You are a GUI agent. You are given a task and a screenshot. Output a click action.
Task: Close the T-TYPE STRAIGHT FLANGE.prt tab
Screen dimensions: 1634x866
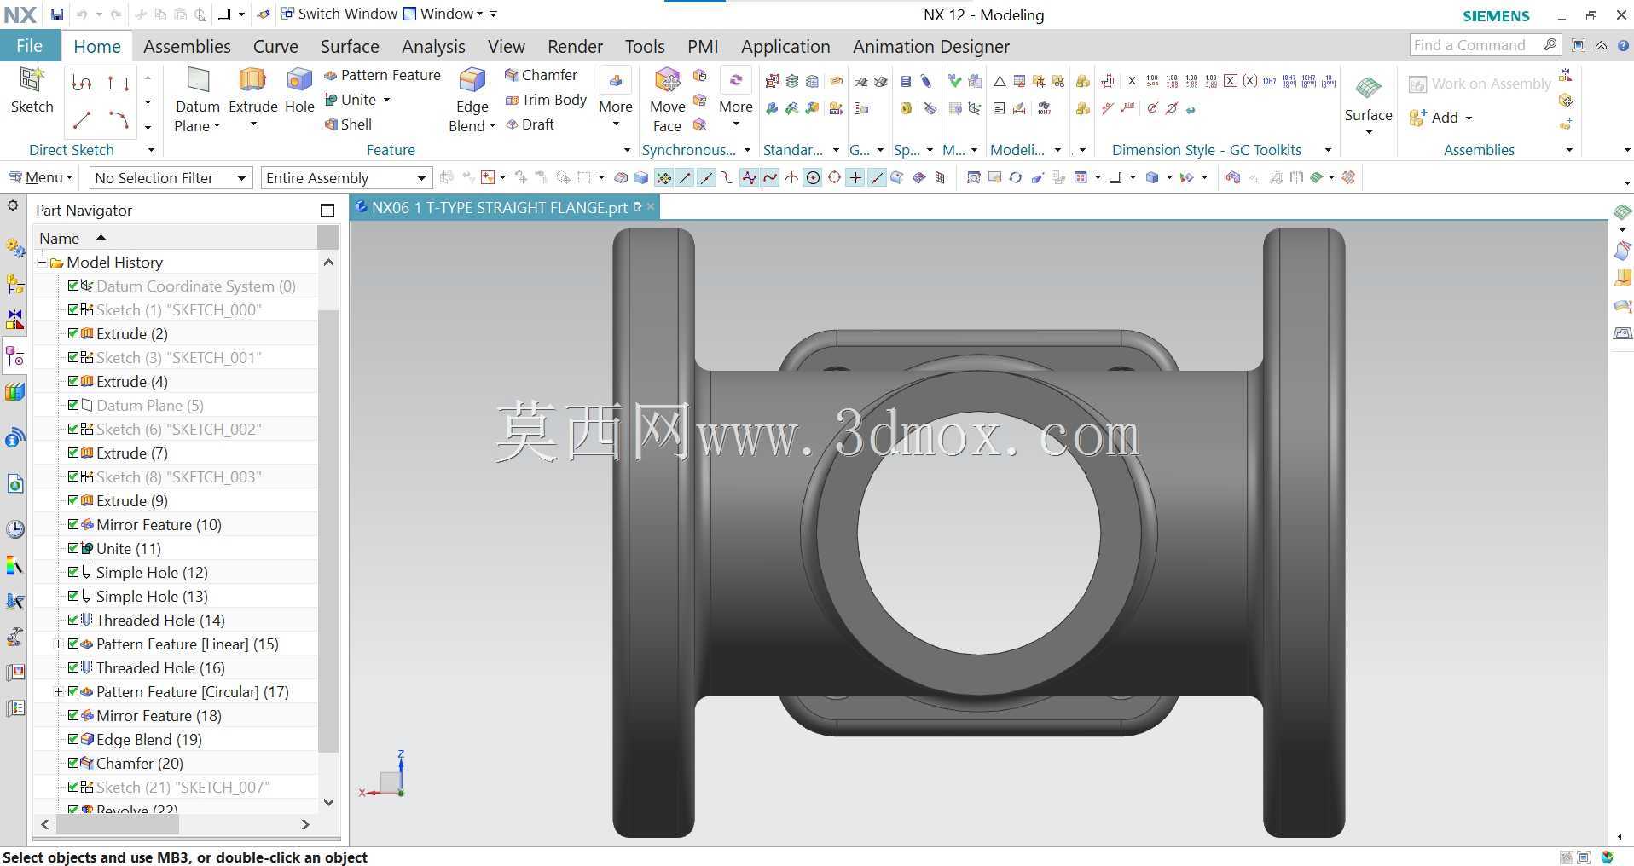coord(651,206)
